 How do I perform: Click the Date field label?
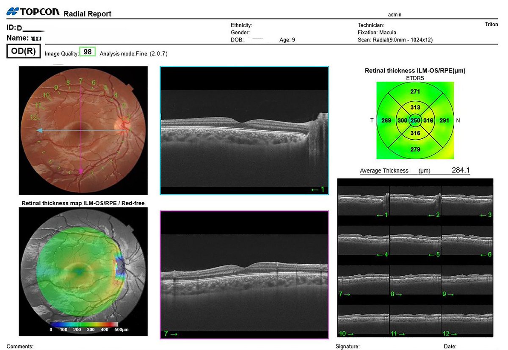tap(450, 346)
